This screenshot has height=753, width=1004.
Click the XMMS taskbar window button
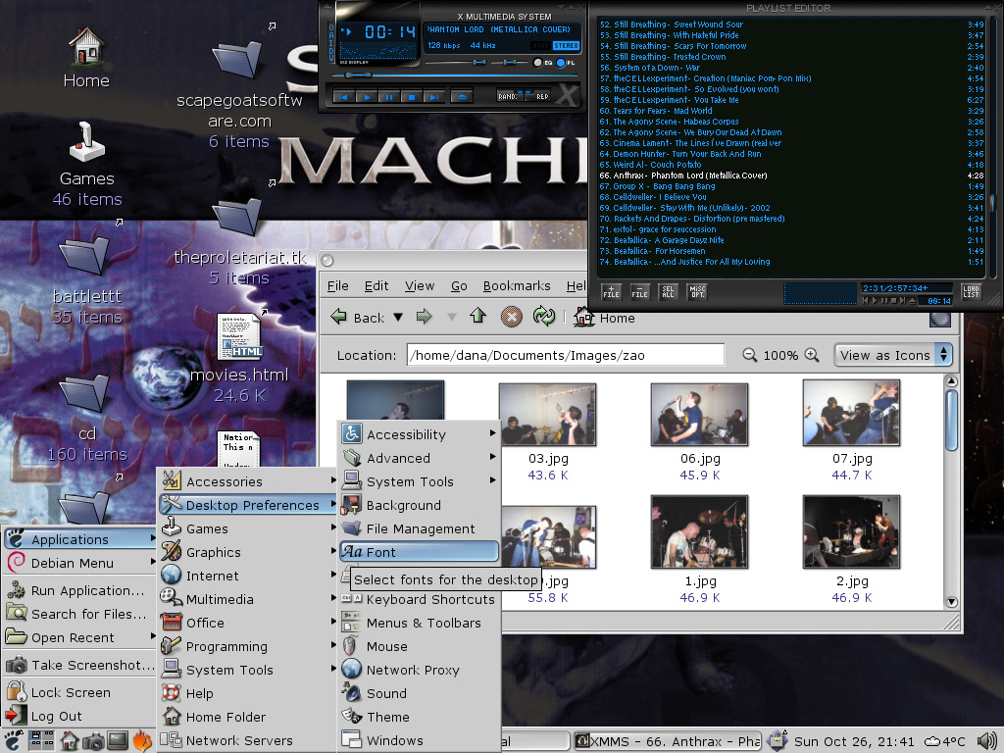click(668, 741)
